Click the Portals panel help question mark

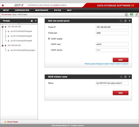coord(36,21)
